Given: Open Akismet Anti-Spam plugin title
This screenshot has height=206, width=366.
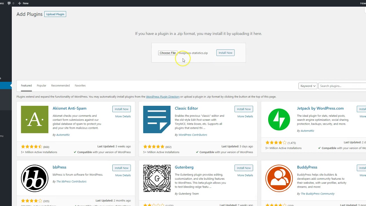Looking at the screenshot, I should (69, 108).
